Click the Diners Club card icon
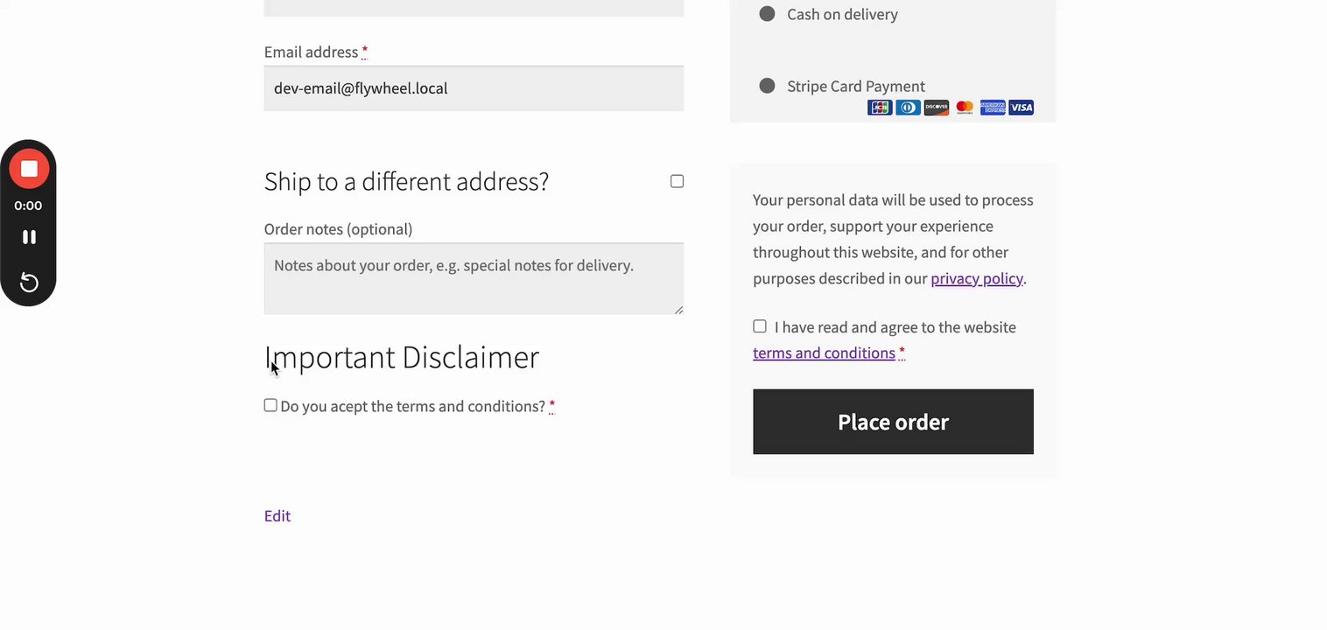Viewport: 1327px width, 630px height. coord(908,108)
